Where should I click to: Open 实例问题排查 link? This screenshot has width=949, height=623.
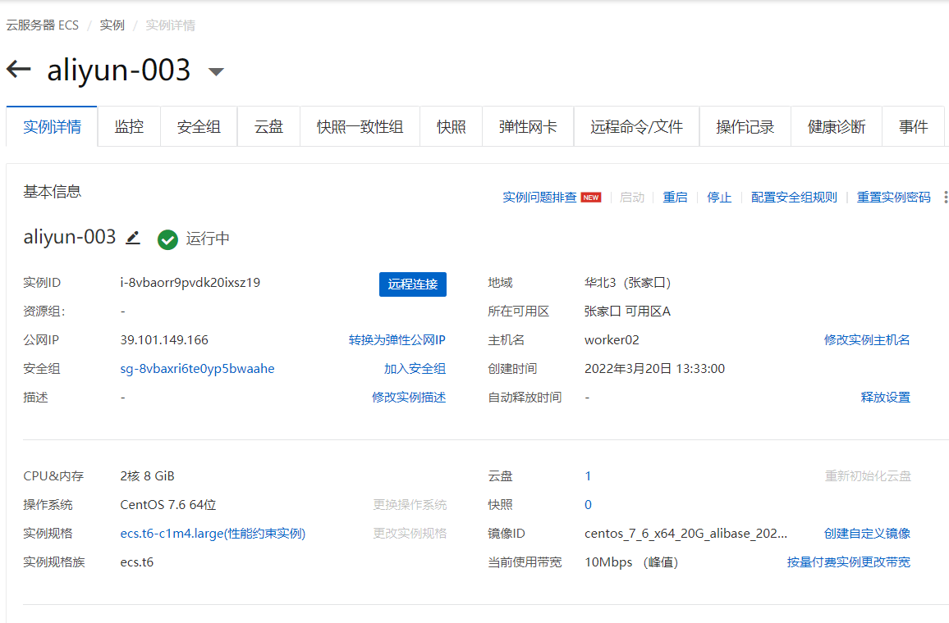[x=539, y=198]
